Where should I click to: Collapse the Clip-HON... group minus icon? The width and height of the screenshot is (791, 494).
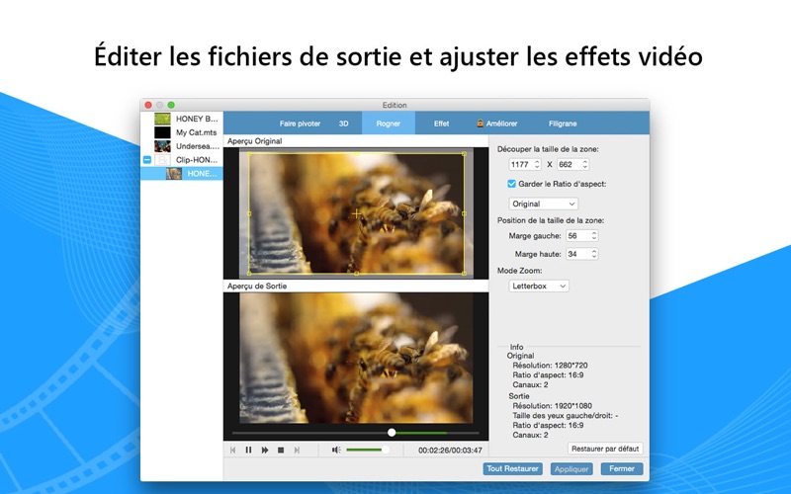(x=147, y=160)
